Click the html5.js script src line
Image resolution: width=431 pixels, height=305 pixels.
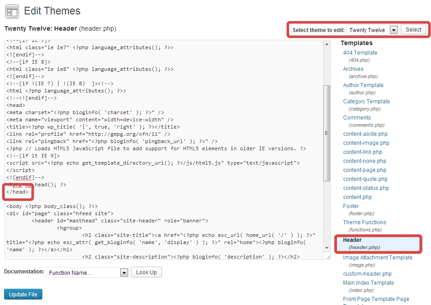pyautogui.click(x=153, y=163)
